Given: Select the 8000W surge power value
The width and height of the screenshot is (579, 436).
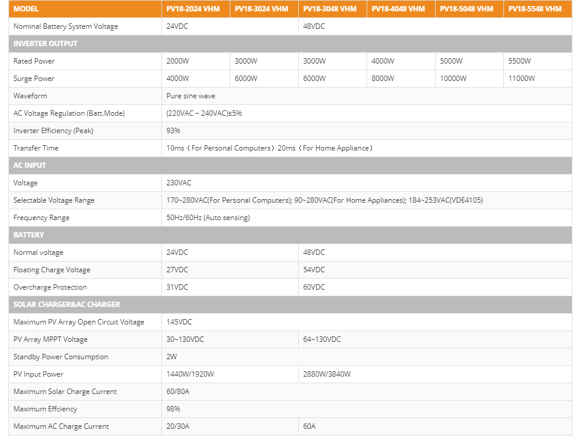Looking at the screenshot, I should click(x=383, y=79).
